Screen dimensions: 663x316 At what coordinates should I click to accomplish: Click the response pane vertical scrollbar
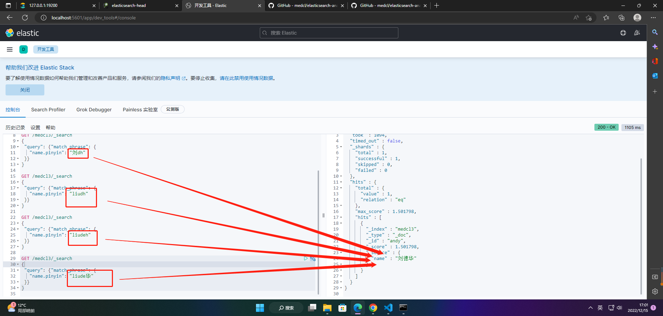(641, 226)
